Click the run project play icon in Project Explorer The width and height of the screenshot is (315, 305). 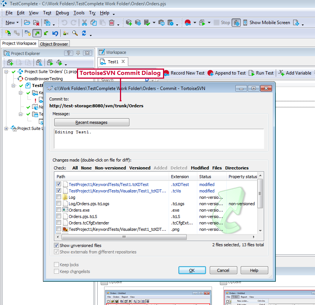coord(50,63)
